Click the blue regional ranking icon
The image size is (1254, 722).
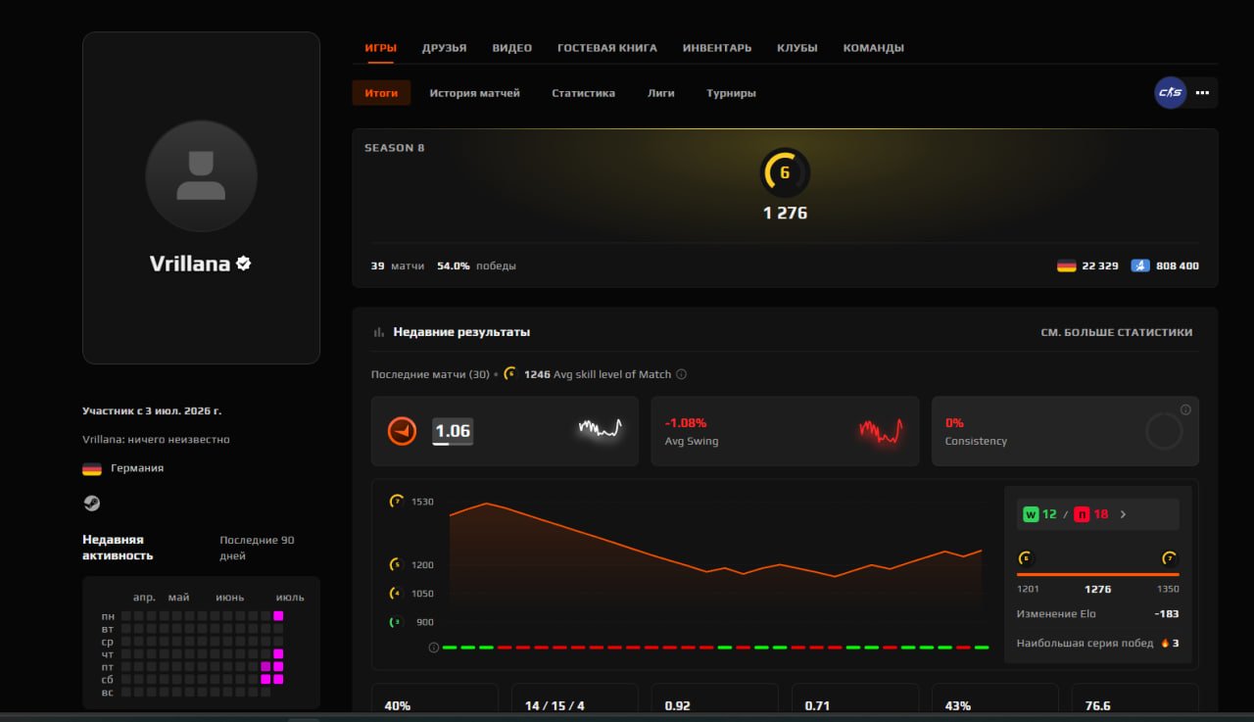tap(1140, 265)
